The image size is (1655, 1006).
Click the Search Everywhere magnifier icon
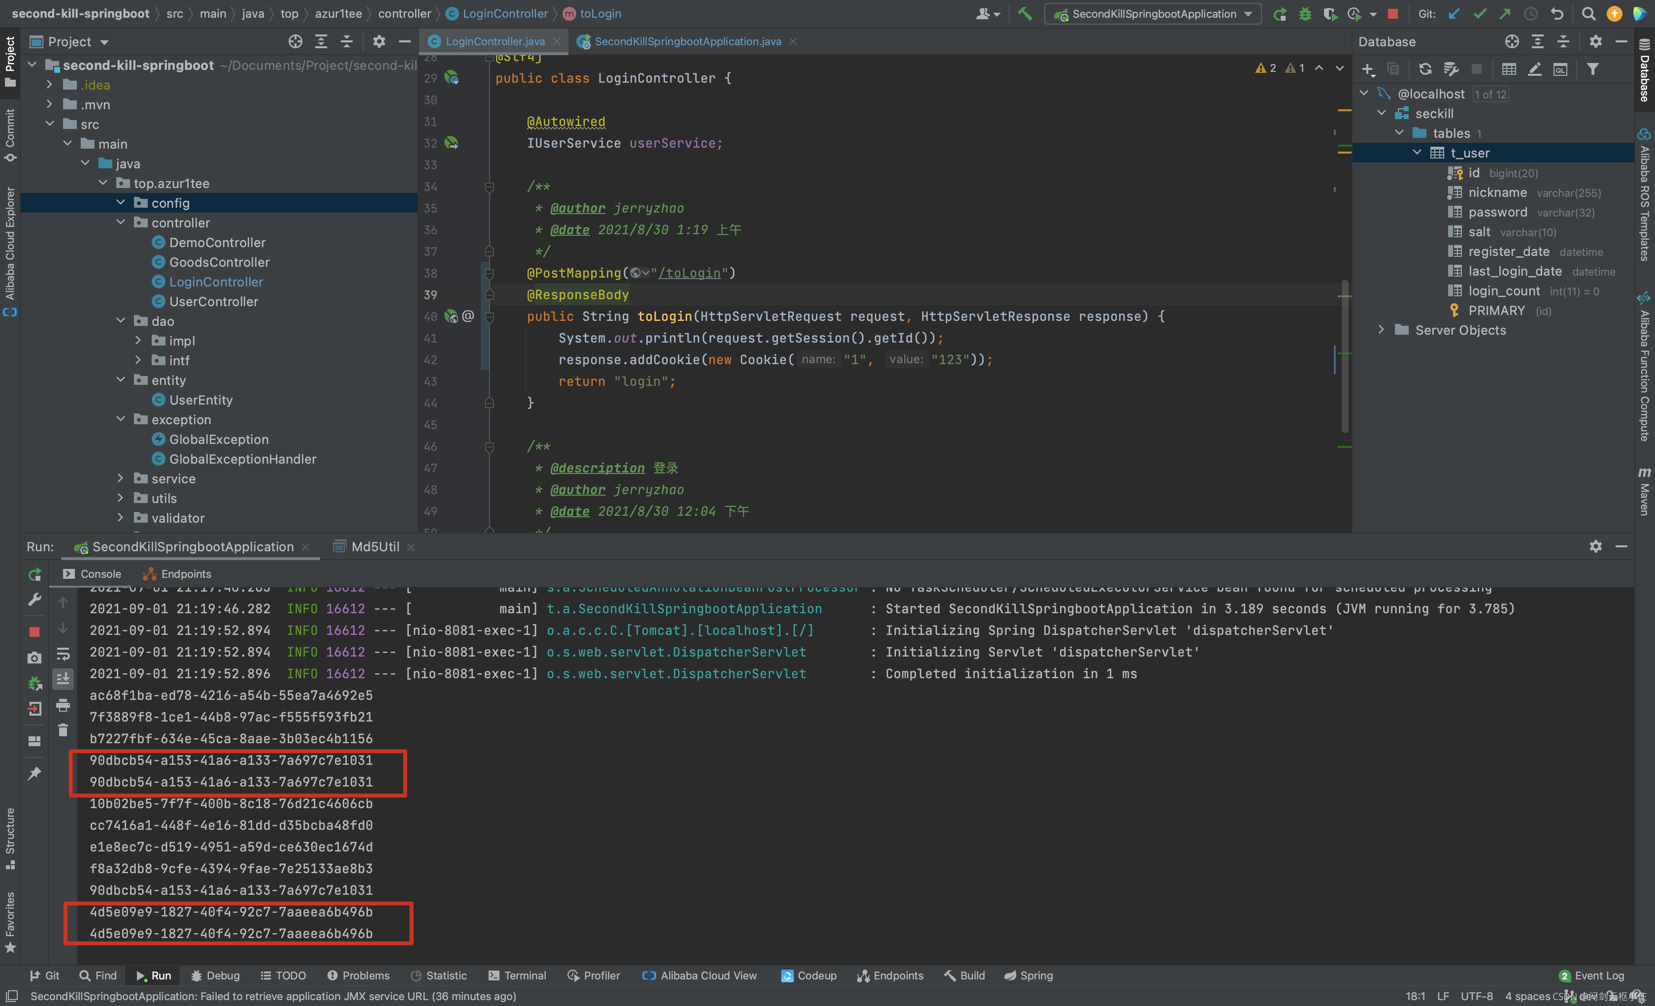[1588, 13]
